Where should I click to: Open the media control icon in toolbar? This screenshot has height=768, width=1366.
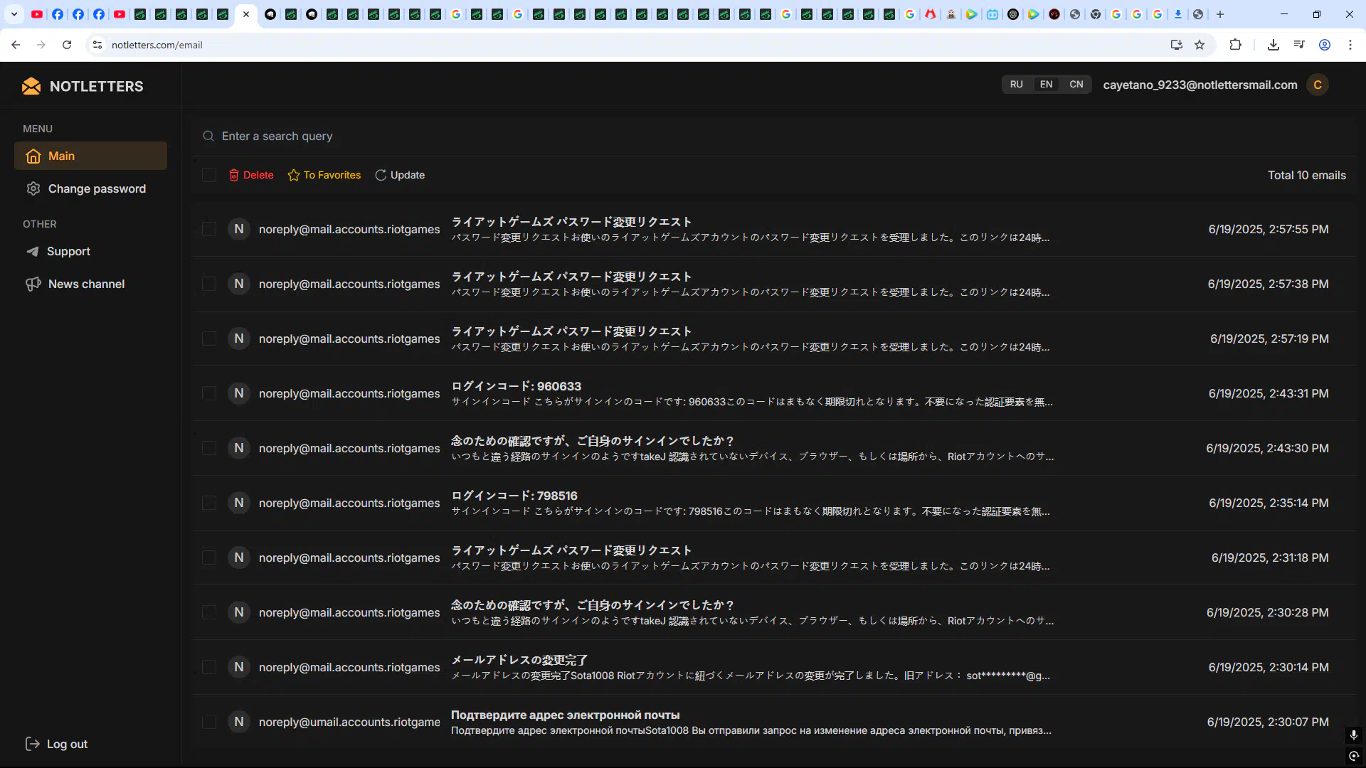pos(1299,45)
